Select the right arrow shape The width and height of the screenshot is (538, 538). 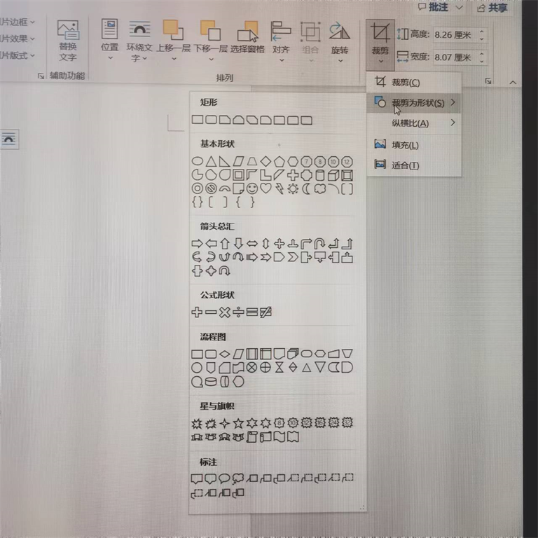pyautogui.click(x=197, y=244)
